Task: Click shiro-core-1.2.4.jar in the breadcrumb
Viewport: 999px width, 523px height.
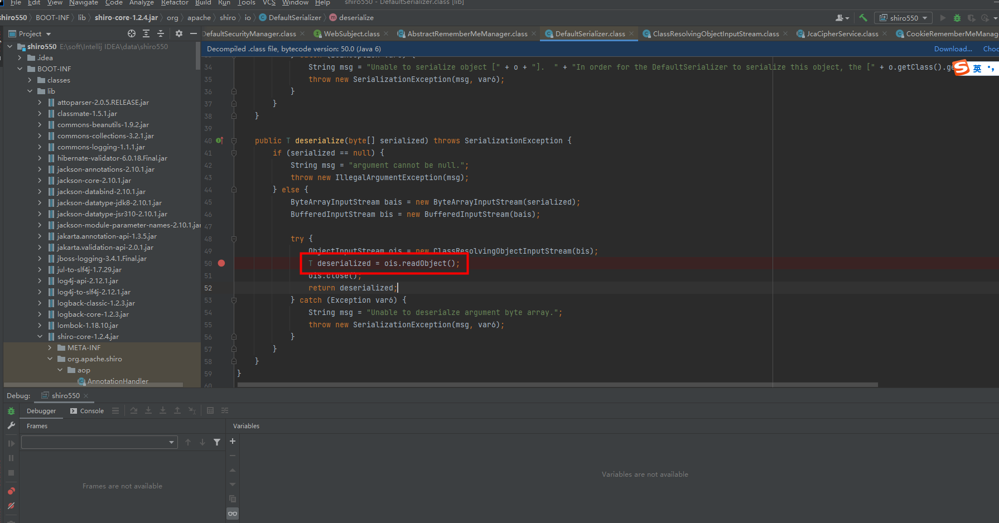Action: click(x=126, y=18)
